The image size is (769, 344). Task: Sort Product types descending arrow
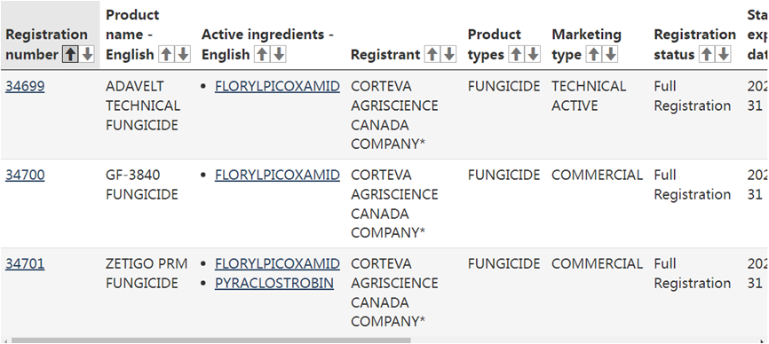click(x=533, y=54)
